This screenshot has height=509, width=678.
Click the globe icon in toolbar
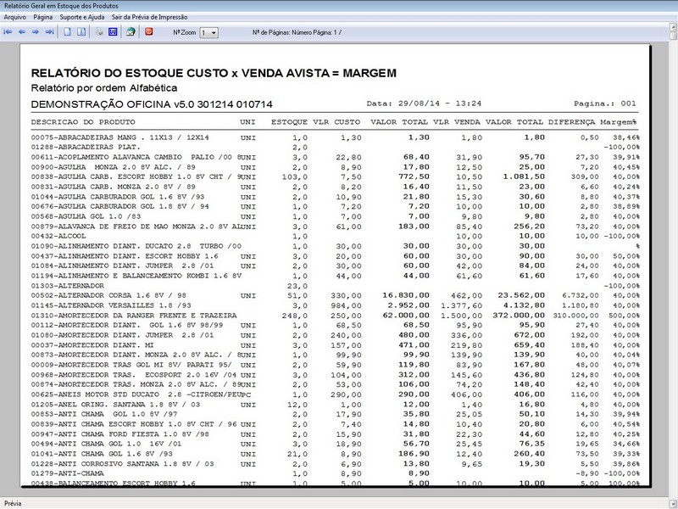click(131, 31)
